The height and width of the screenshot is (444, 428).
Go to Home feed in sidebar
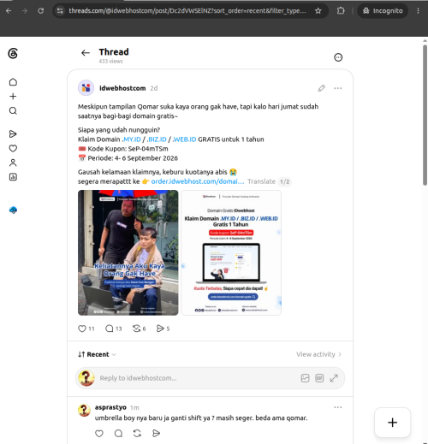click(13, 82)
